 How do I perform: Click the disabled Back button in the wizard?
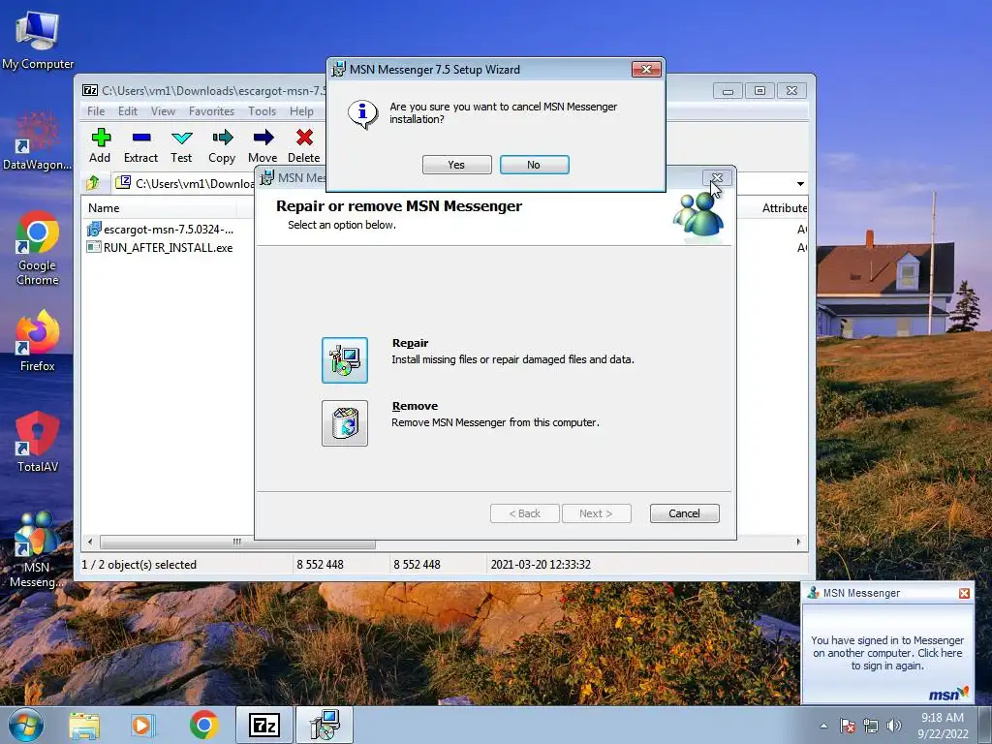point(525,513)
